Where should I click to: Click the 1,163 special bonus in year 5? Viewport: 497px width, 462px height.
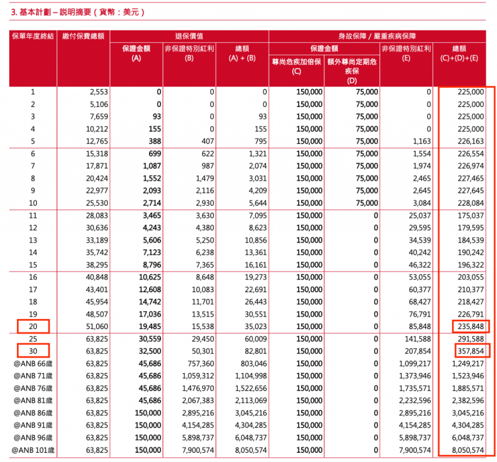tap(422, 141)
